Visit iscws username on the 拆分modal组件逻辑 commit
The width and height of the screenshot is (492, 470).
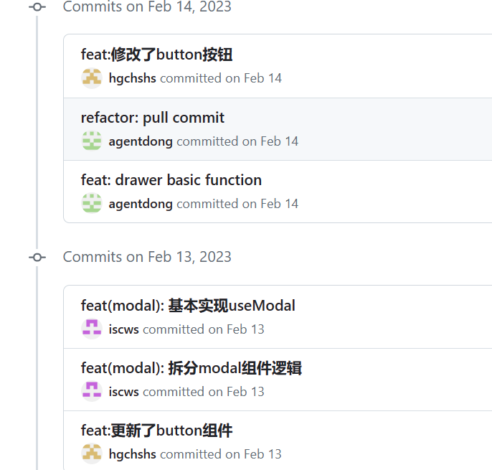pos(123,392)
